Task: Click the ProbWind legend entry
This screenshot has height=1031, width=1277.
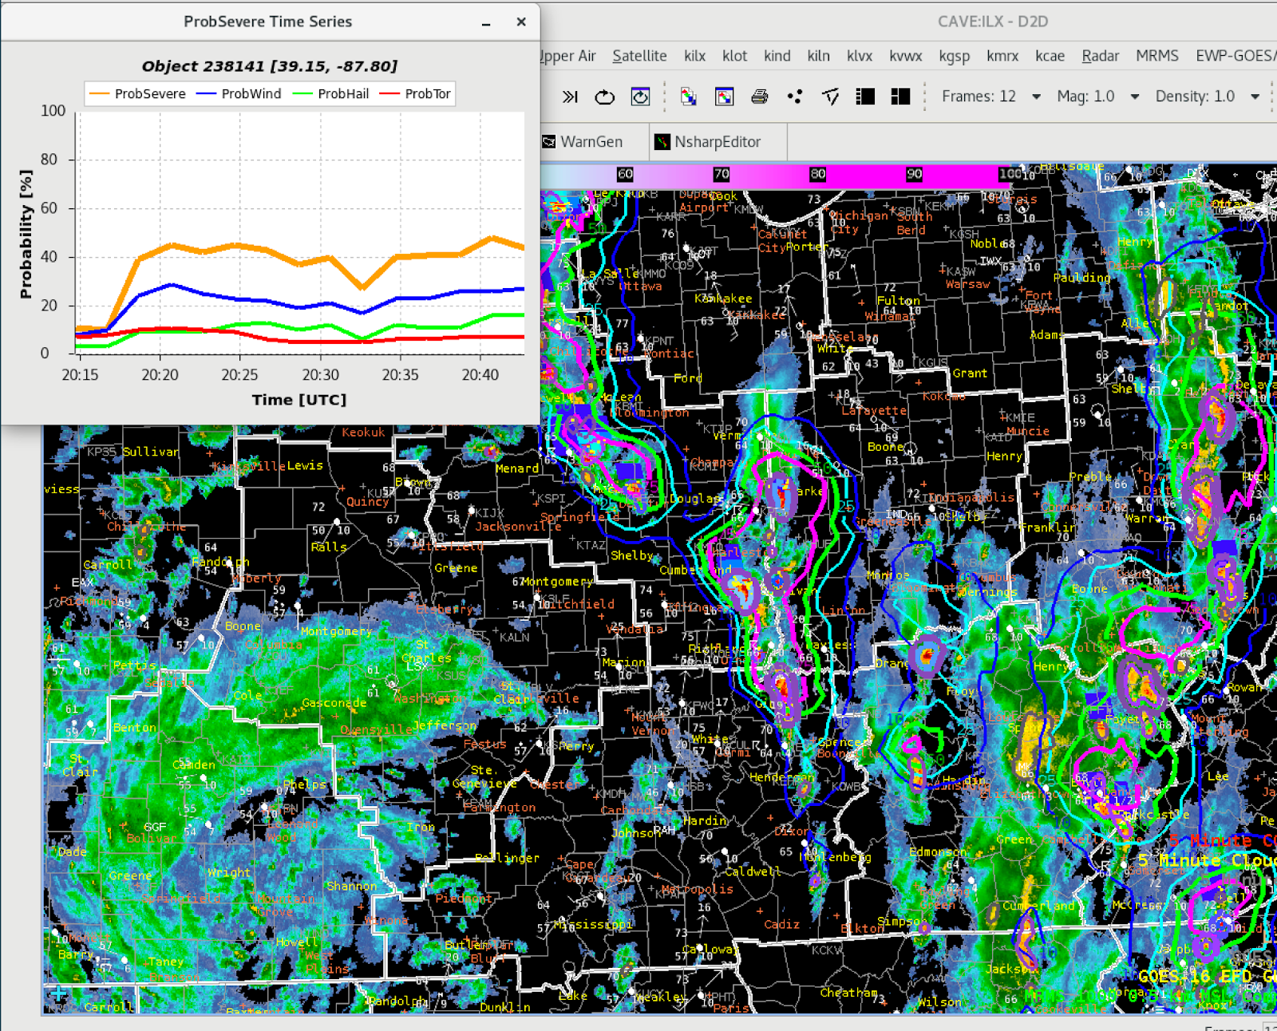Action: pyautogui.click(x=239, y=94)
